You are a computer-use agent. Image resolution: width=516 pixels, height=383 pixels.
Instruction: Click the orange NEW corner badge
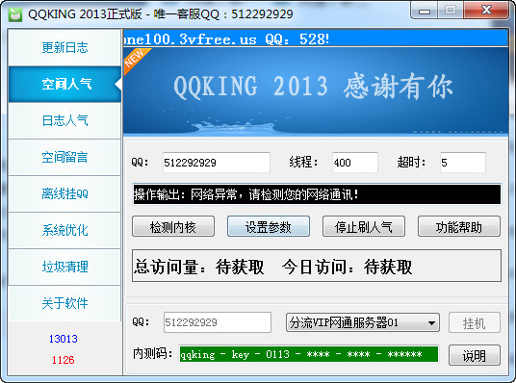(x=136, y=60)
